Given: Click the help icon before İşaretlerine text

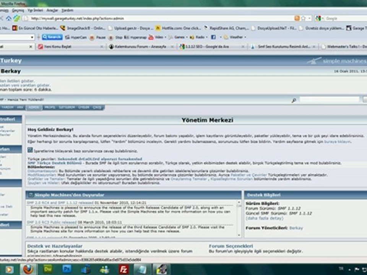Looking at the screenshot, I should tap(30, 150).
